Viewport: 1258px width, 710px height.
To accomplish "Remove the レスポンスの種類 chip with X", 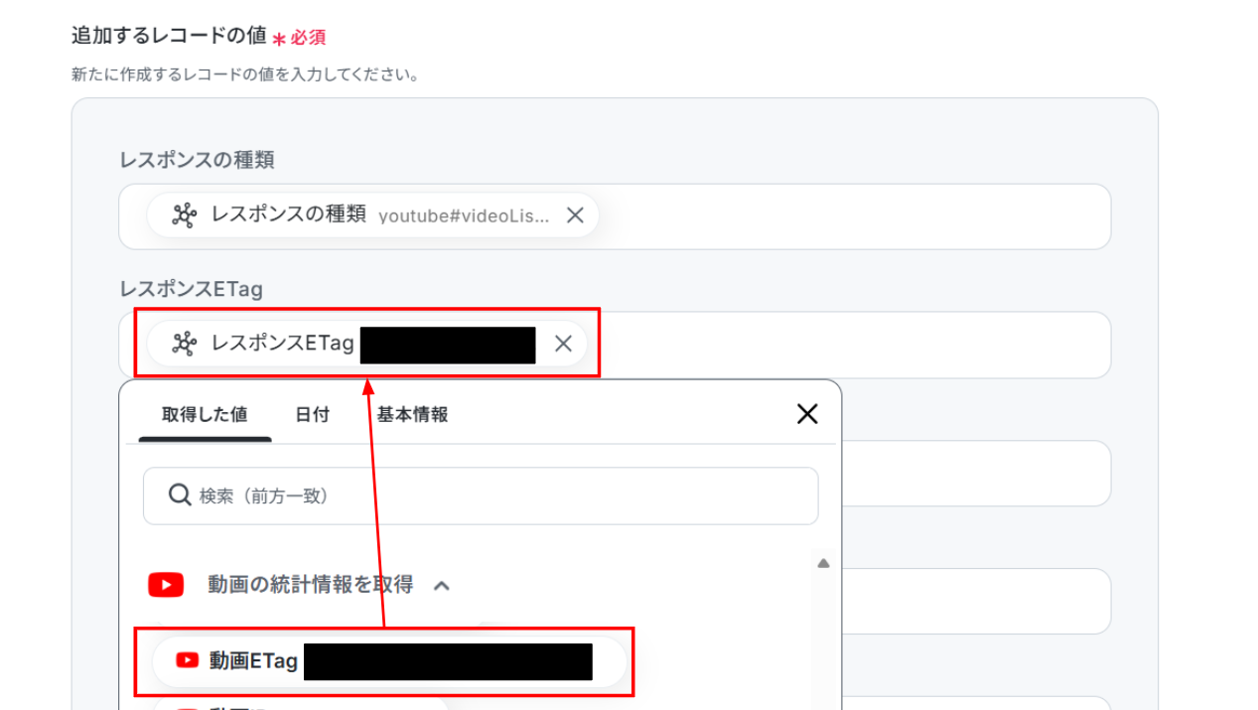I will [x=575, y=214].
